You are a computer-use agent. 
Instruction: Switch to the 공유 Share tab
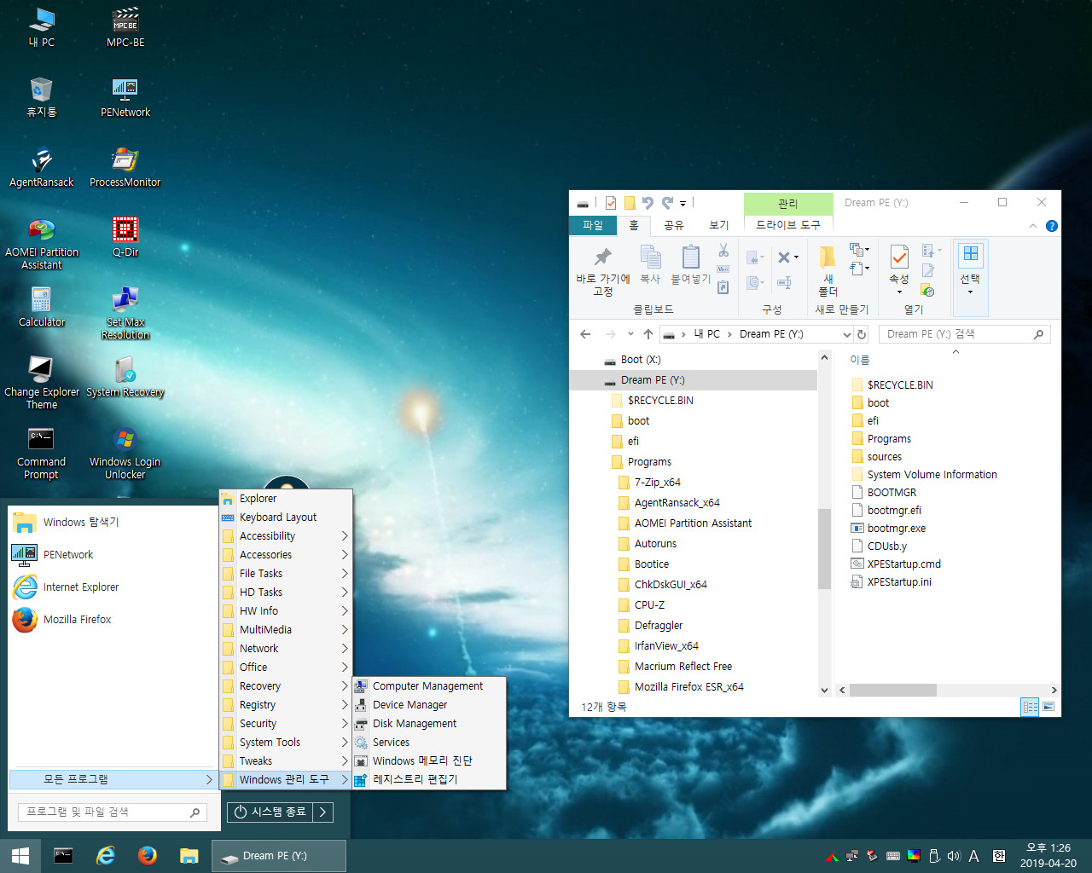(x=674, y=225)
